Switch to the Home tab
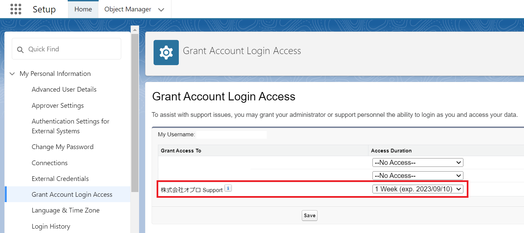524x233 pixels. click(83, 9)
